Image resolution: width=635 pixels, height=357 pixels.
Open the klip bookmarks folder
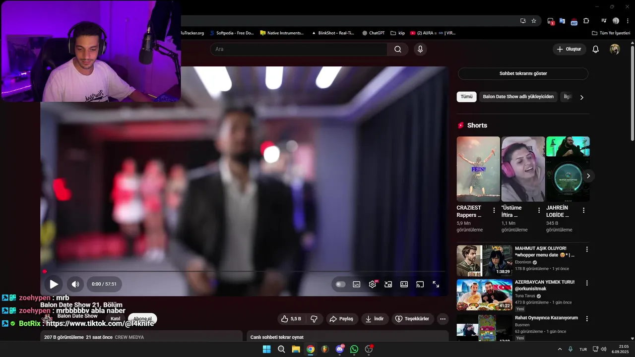tap(398, 33)
